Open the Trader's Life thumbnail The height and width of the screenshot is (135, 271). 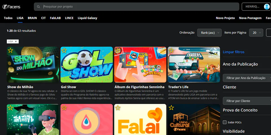[x=194, y=65]
